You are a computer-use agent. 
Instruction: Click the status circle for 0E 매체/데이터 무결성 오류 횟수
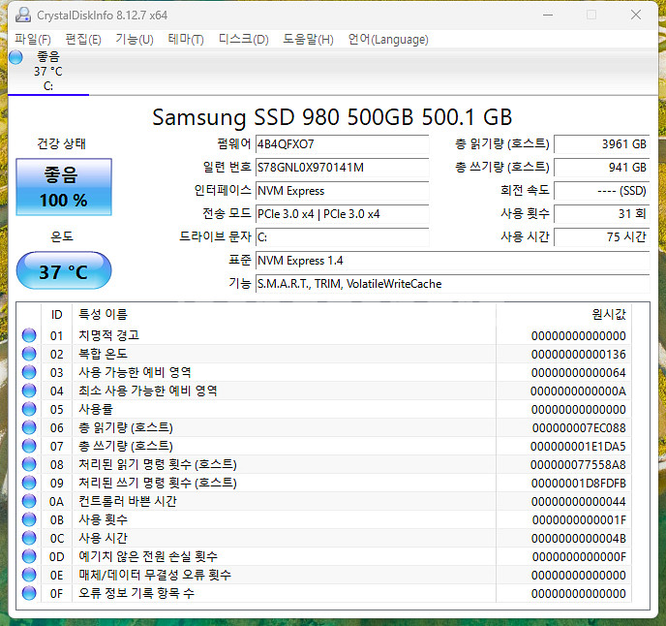coord(29,575)
